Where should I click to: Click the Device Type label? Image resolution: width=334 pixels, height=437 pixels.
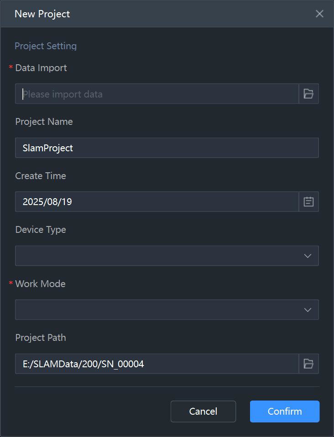41,230
